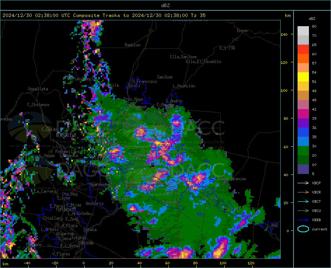This screenshot has width=331, height=268.
Task: Click the La_Carrera map label
Action: click(x=45, y=191)
